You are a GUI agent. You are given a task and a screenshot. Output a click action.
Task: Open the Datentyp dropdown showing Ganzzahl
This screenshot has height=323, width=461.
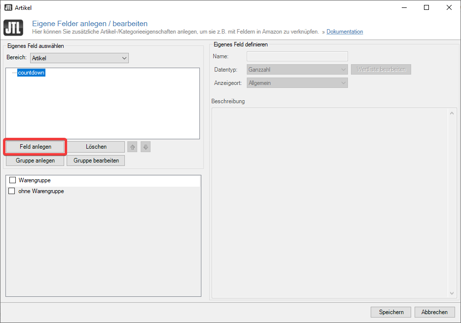click(297, 70)
